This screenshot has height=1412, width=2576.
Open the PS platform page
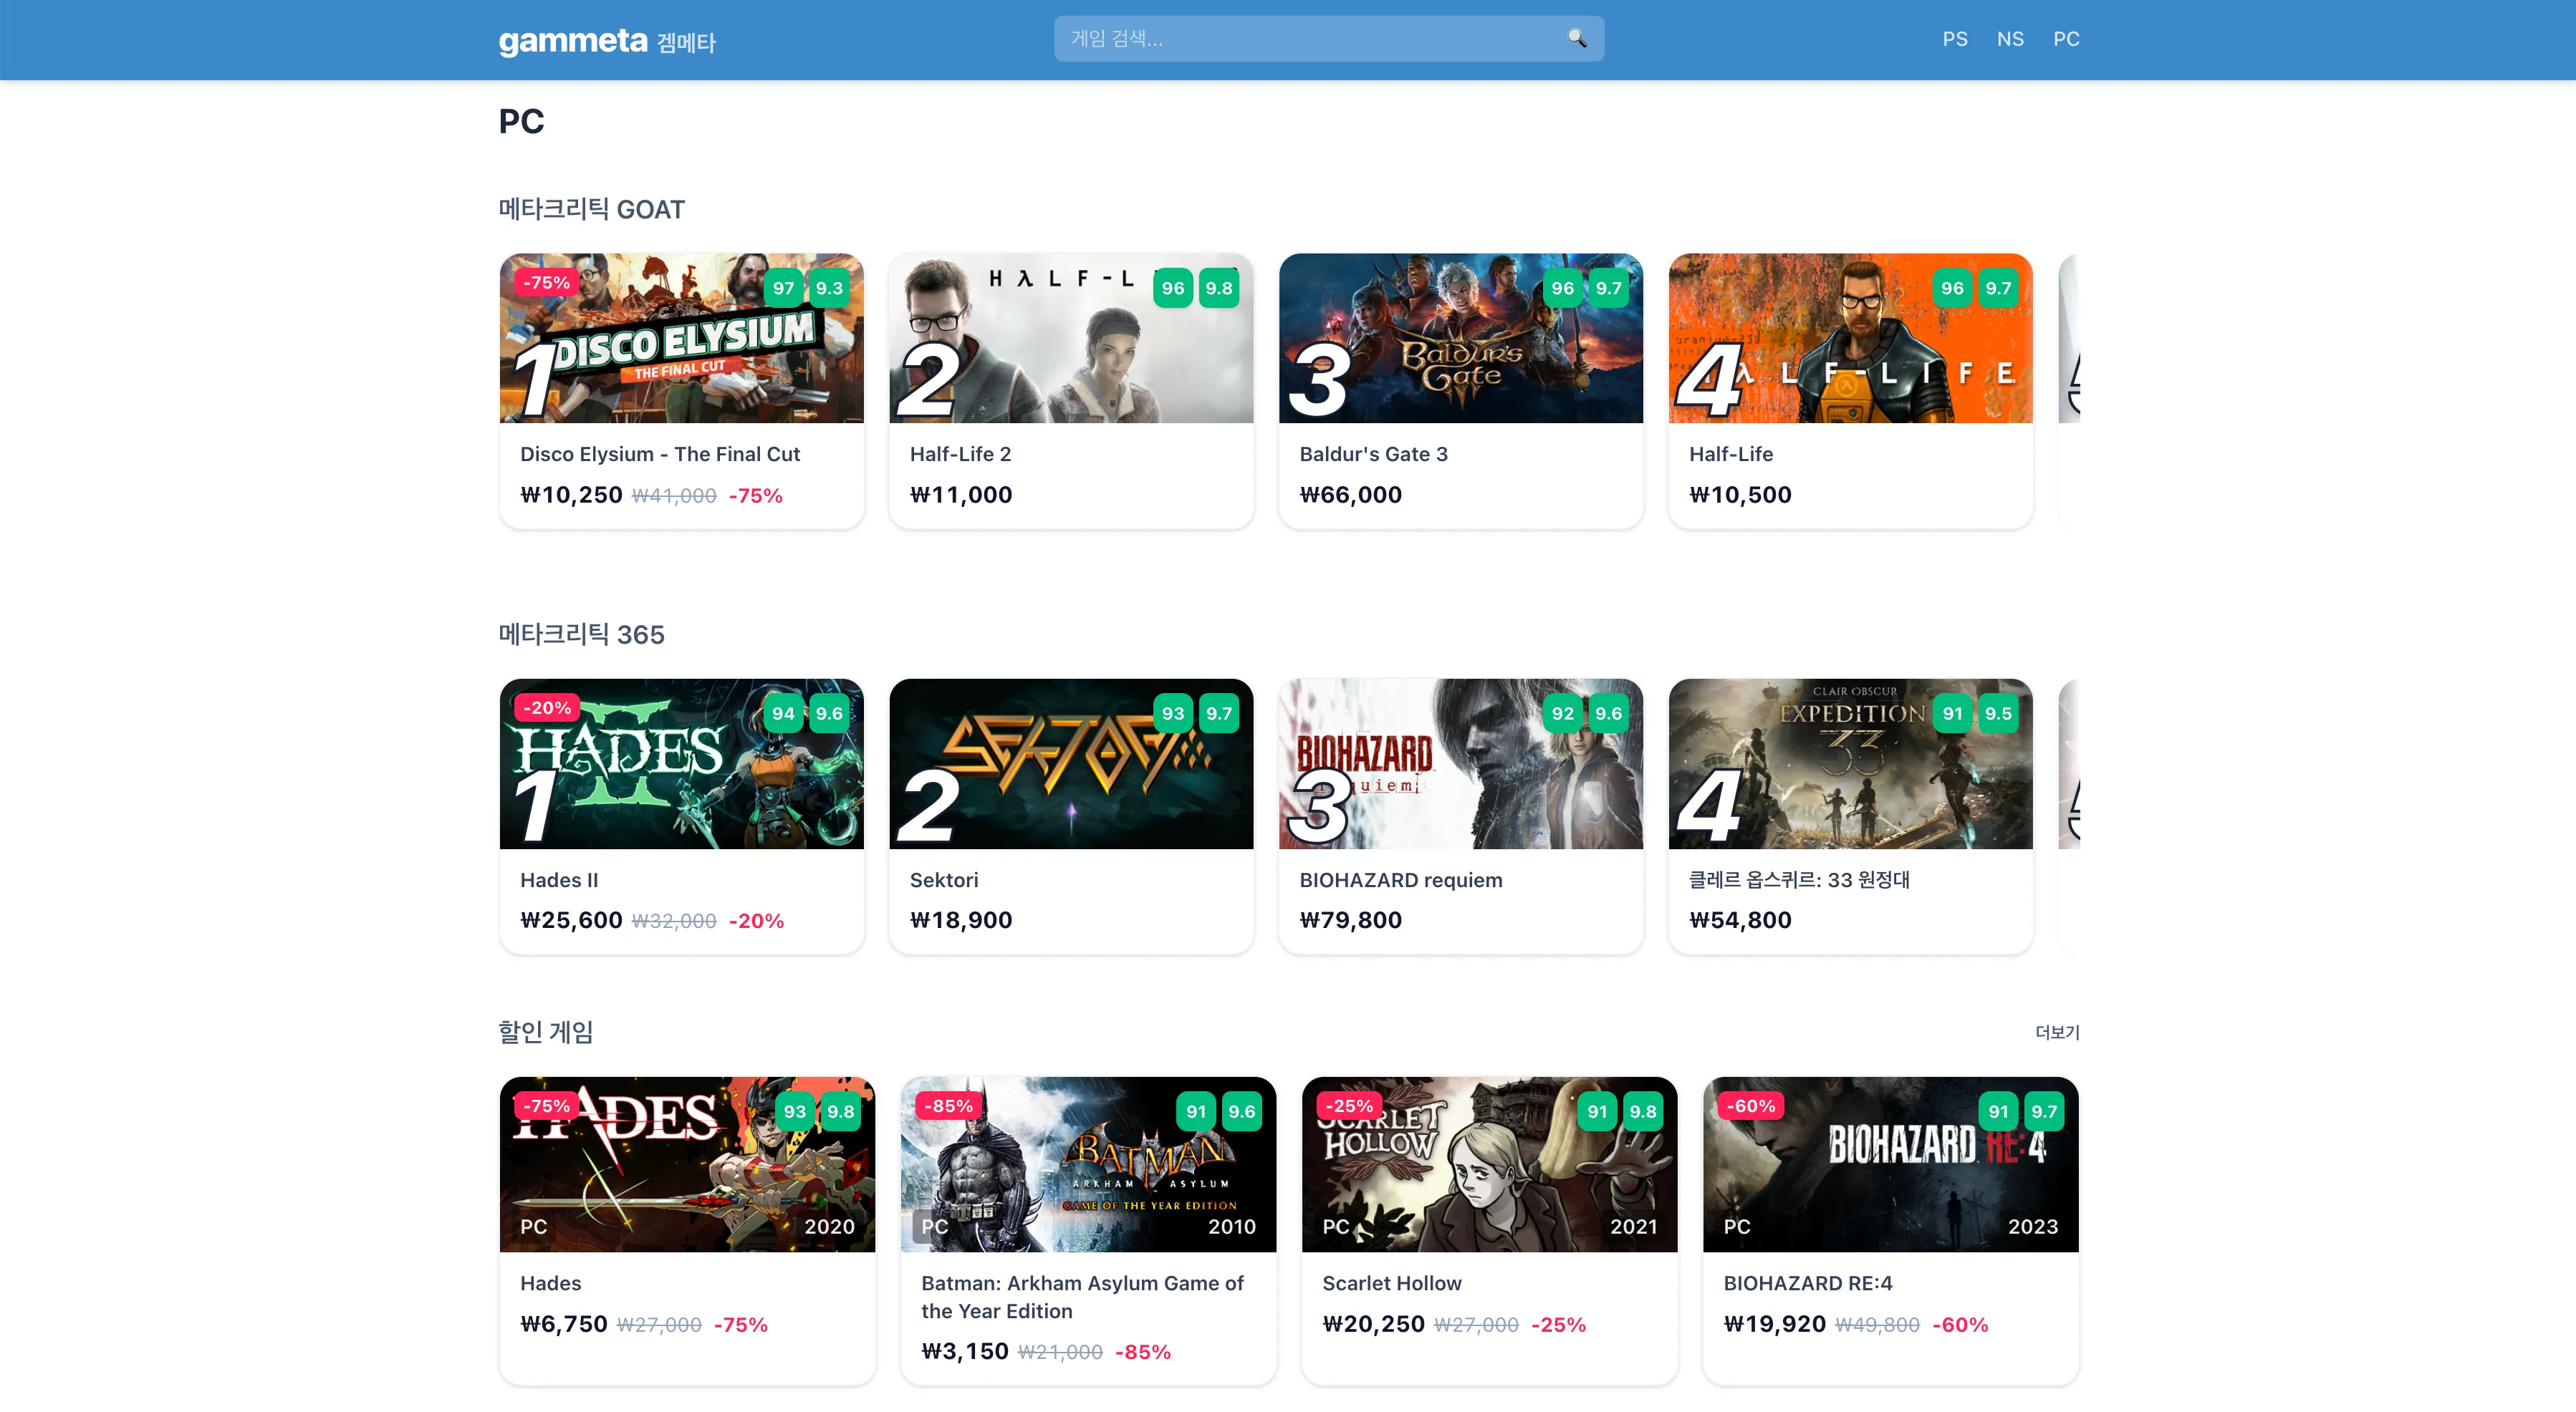[x=1954, y=39]
